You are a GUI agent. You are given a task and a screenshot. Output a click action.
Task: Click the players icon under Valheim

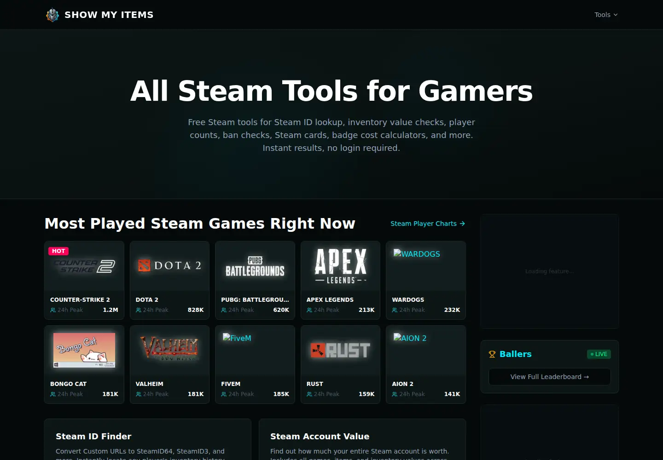click(139, 394)
